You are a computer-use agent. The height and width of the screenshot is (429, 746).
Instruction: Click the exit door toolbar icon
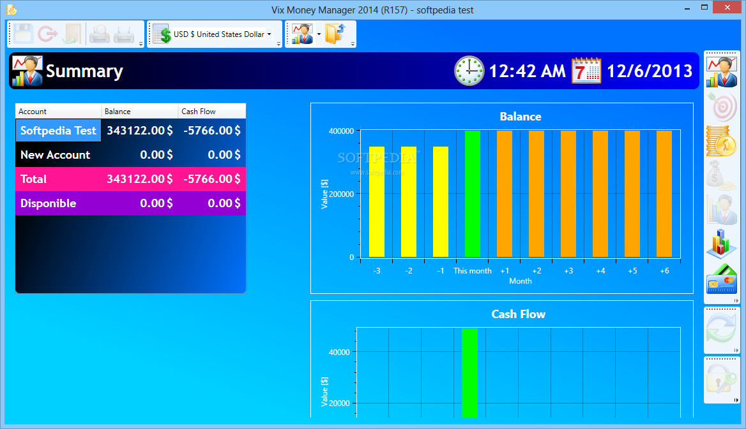(x=73, y=34)
